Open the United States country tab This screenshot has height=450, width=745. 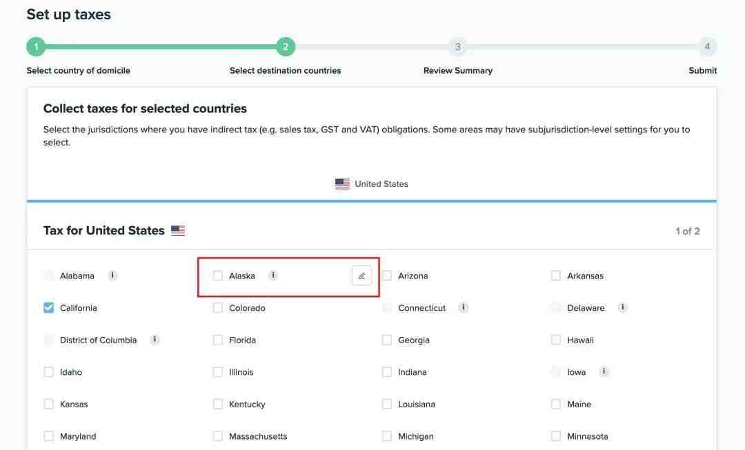[372, 184]
